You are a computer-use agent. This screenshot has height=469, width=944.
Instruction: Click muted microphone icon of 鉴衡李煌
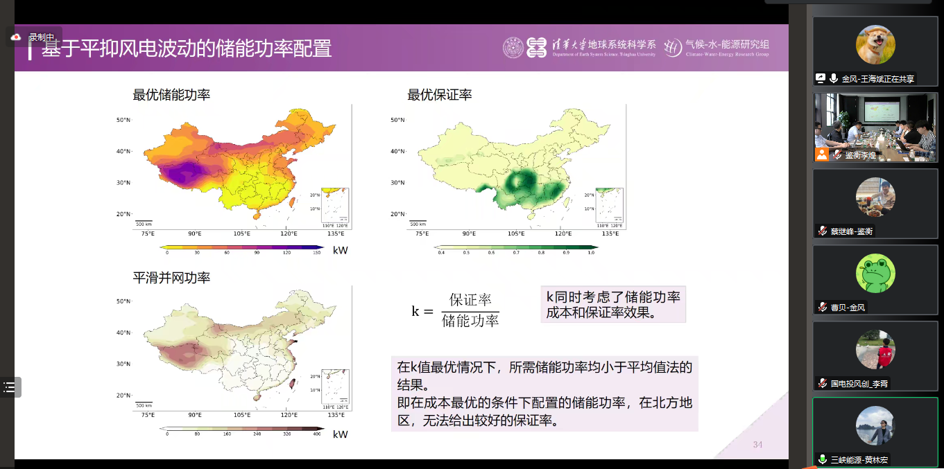[x=837, y=155]
